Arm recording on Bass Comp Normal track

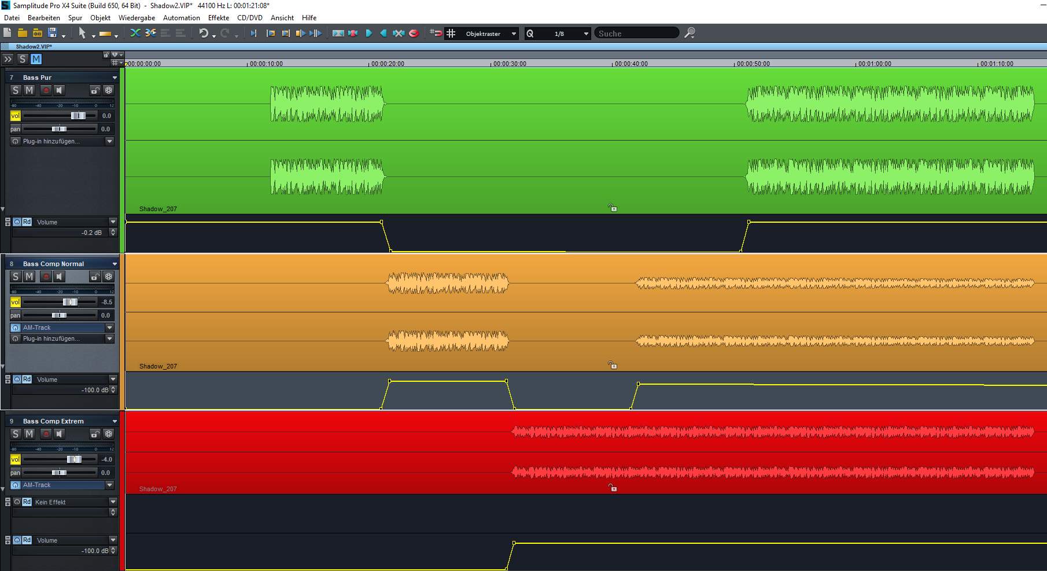click(x=45, y=277)
